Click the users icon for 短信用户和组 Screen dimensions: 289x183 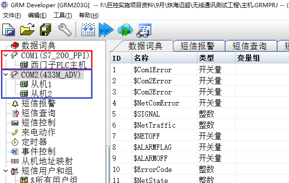(x=14, y=171)
